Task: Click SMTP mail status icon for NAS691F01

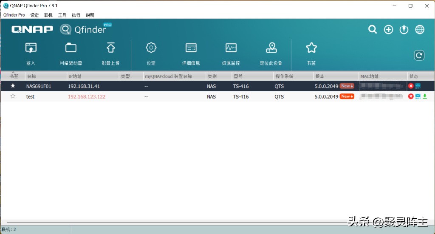Action: tap(418, 86)
